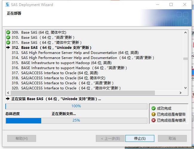Click green checkmark beside item 310
194x149 pixels.
(8, 38)
